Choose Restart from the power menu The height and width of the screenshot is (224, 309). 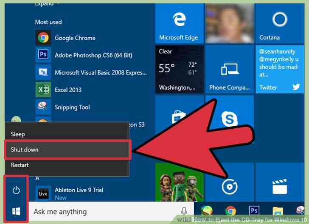click(x=67, y=165)
